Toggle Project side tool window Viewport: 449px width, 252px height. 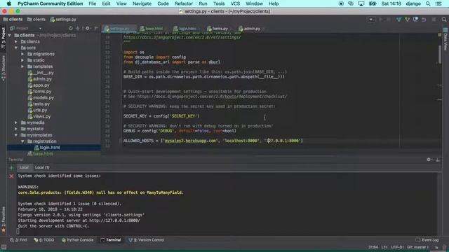coord(3,38)
